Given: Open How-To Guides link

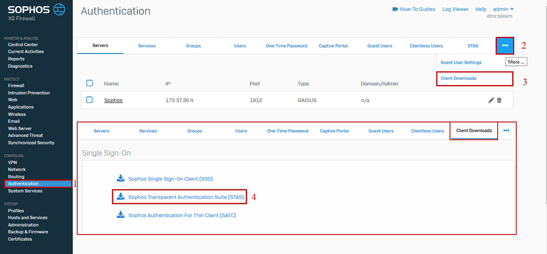Looking at the screenshot, I should click(x=417, y=9).
